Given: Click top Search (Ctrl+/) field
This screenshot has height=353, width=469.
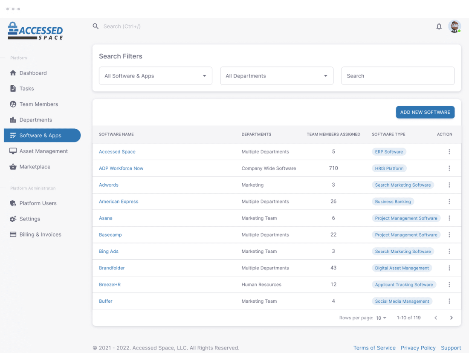Looking at the screenshot, I should point(122,26).
